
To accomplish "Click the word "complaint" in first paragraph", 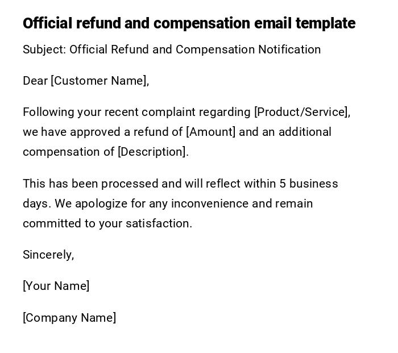I will tap(168, 112).
